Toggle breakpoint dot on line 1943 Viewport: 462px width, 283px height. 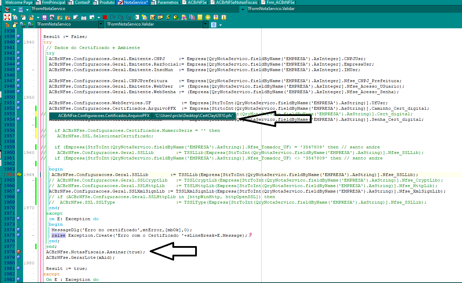(x=19, y=59)
